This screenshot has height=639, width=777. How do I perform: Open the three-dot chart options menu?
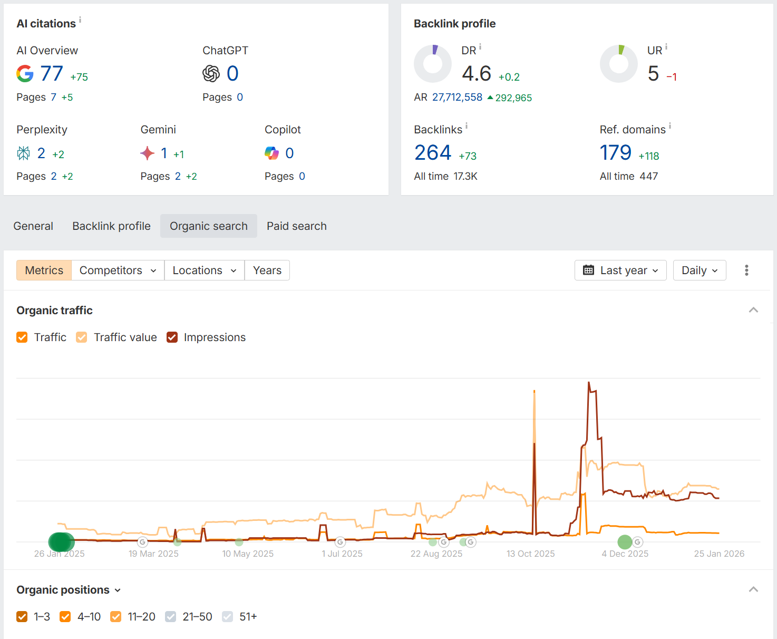click(746, 270)
